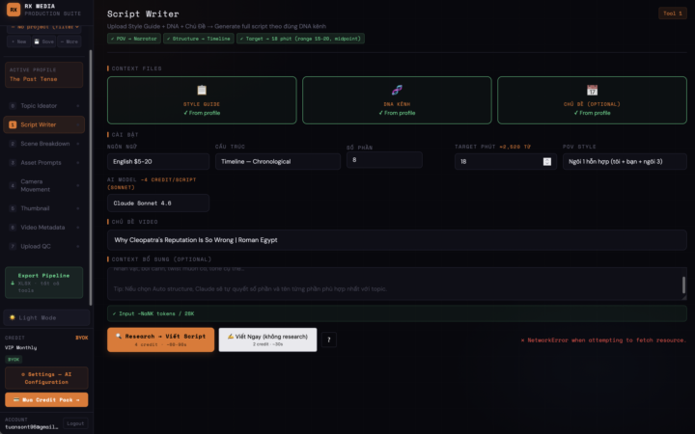Toggle Light Mode
Image resolution: width=695 pixels, height=434 pixels.
(x=46, y=317)
